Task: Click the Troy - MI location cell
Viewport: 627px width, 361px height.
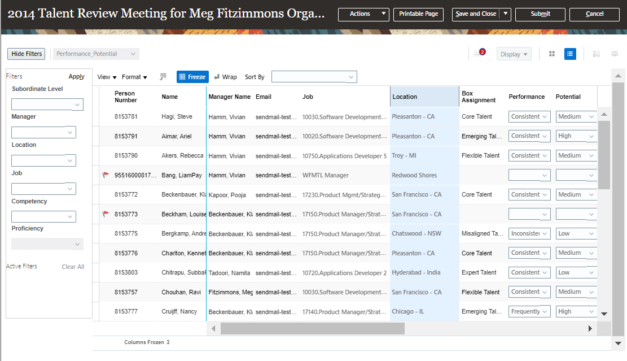Action: click(404, 155)
